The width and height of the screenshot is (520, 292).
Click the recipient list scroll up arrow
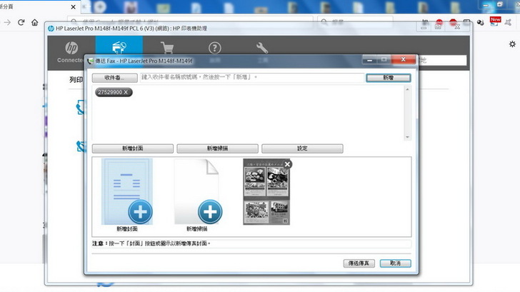407,89
